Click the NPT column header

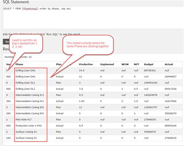[x=136, y=64]
